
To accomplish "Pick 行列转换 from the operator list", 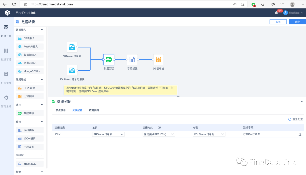I will tap(30, 130).
